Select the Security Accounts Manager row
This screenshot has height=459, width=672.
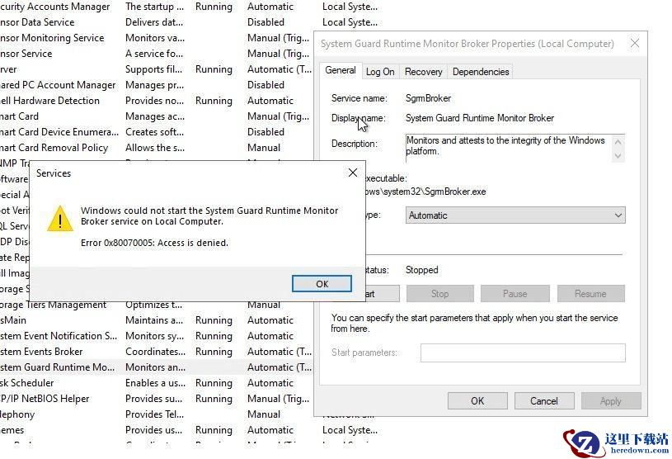[x=189, y=7]
